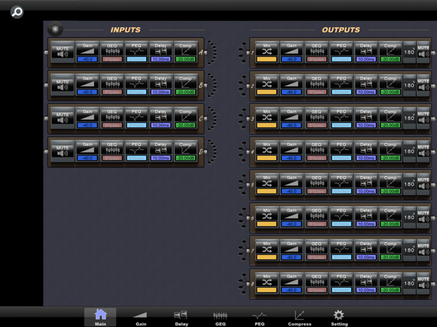Mute input channel B
The image size is (437, 327).
point(63,85)
